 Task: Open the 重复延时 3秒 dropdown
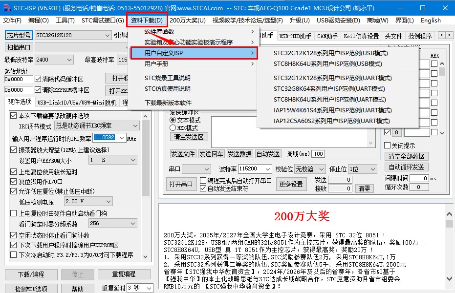149,289
